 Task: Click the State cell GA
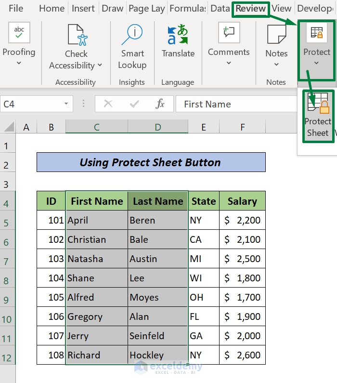click(x=204, y=336)
